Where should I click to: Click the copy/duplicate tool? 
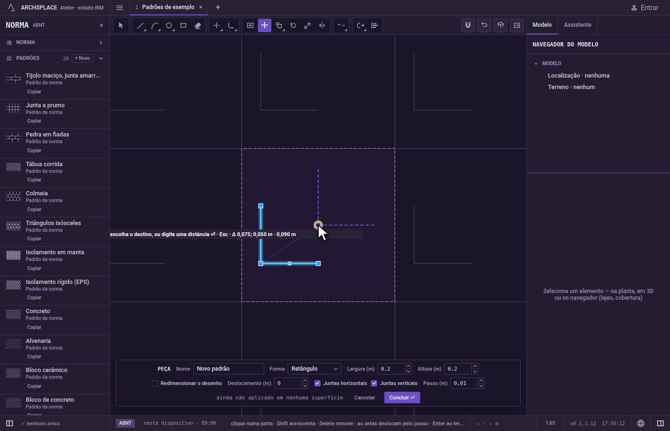click(279, 25)
